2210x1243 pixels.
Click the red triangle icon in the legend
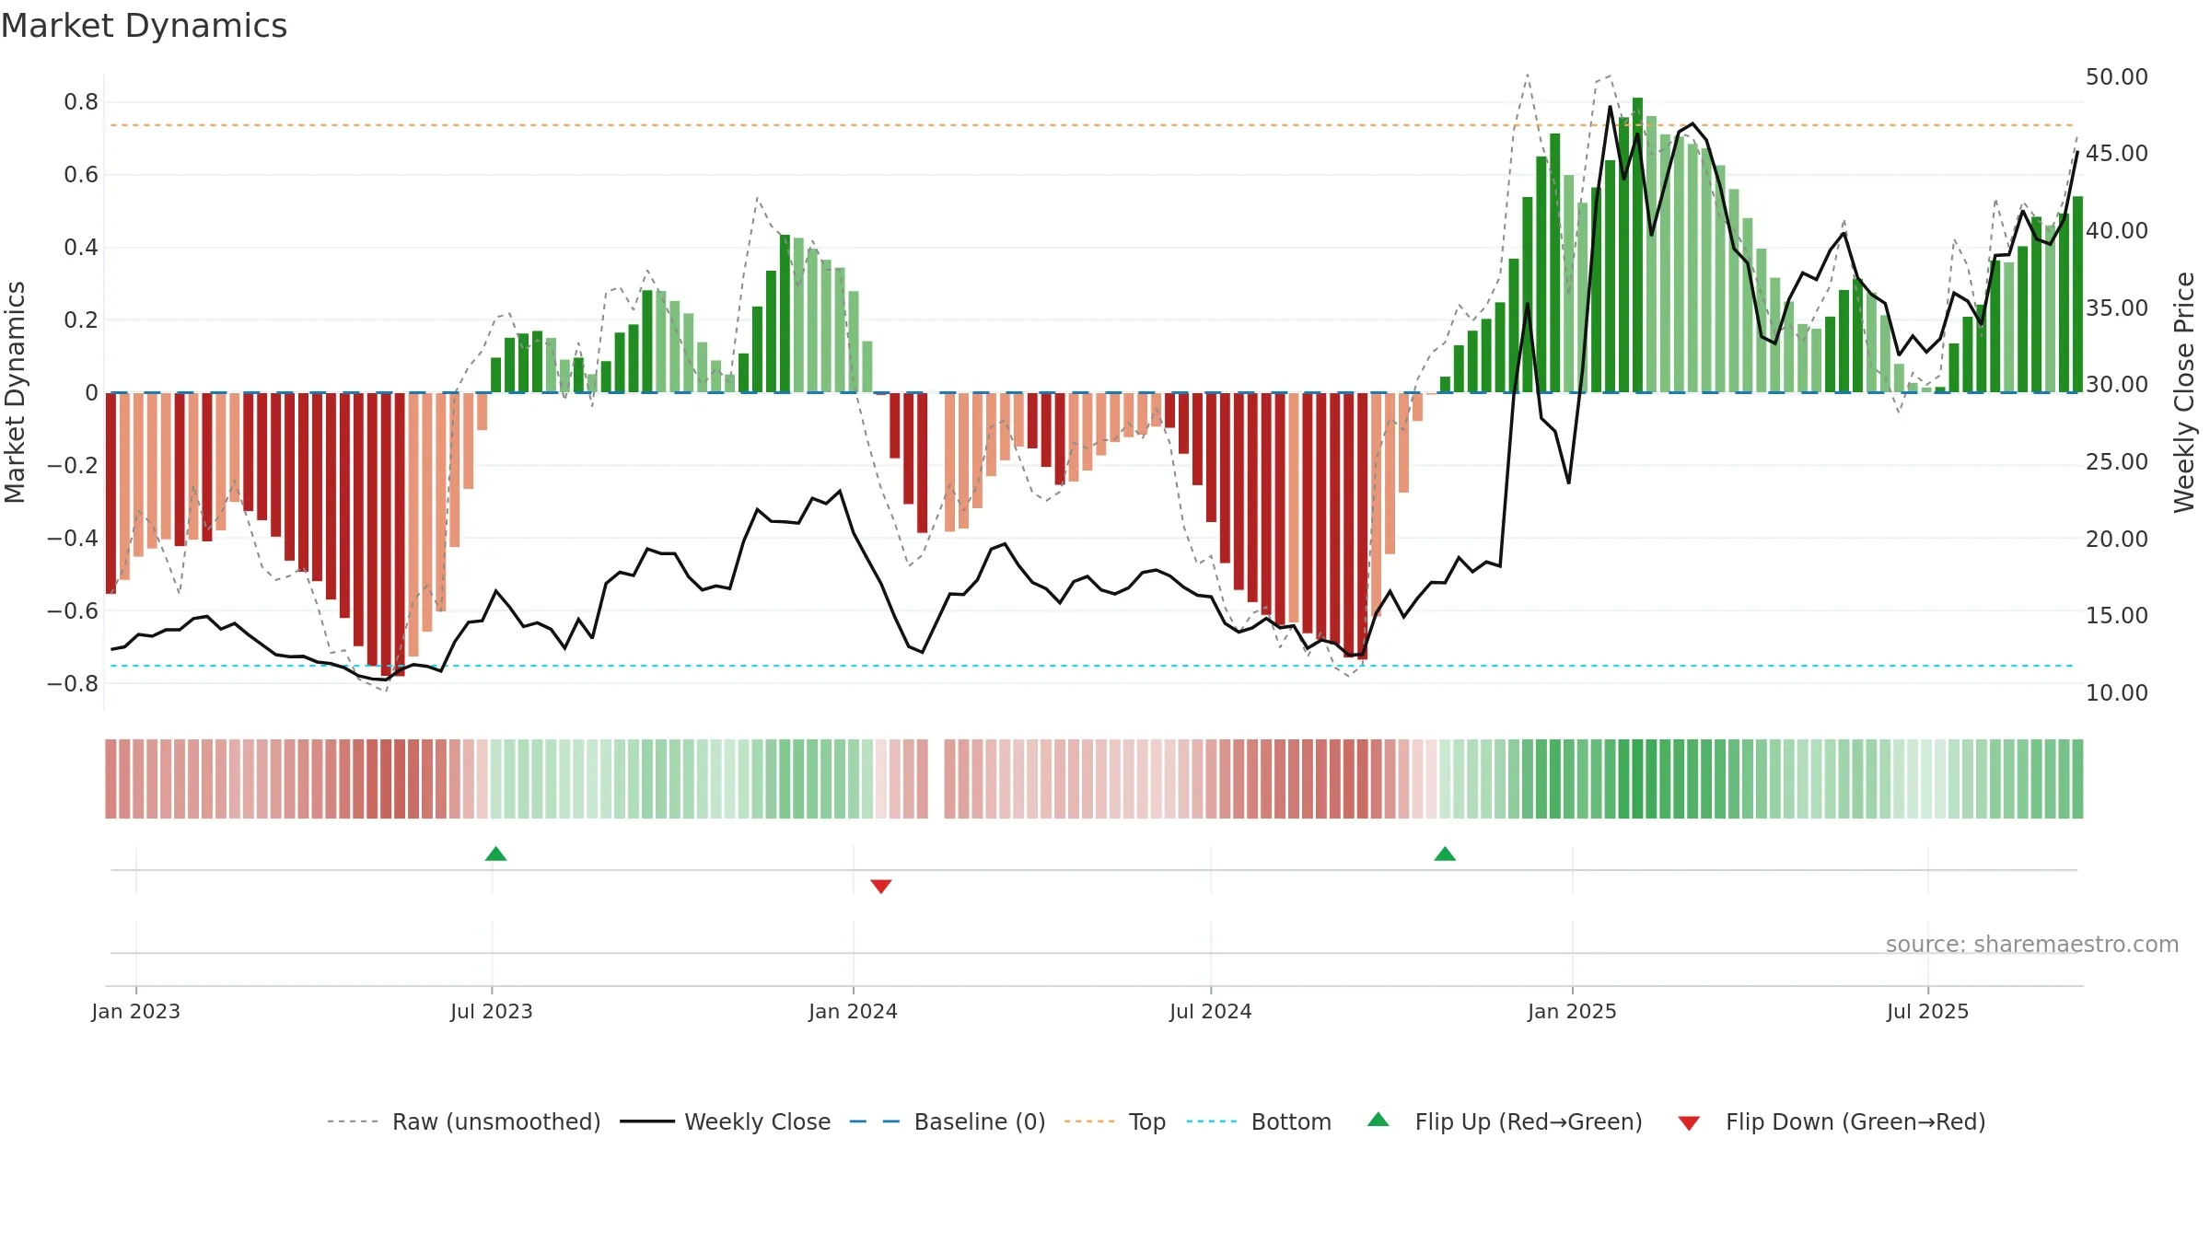pos(1689,1123)
